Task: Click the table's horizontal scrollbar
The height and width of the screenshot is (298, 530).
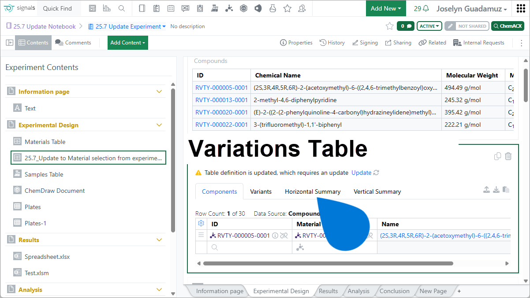Action: tap(328, 264)
